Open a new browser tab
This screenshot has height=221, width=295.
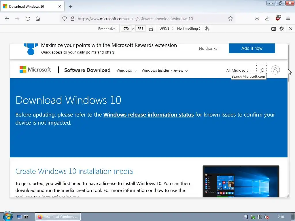tap(70, 7)
